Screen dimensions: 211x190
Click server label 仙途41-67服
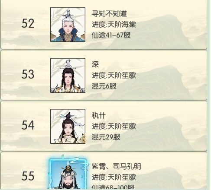[x=111, y=35]
